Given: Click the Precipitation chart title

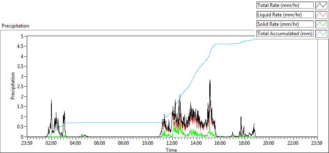Looking at the screenshot, I should [x=15, y=26].
